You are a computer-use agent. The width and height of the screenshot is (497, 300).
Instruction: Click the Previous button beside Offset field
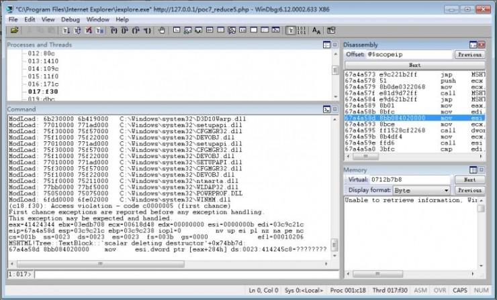(469, 54)
